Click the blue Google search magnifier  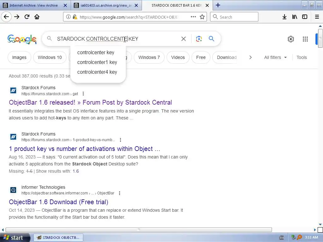pyautogui.click(x=211, y=38)
